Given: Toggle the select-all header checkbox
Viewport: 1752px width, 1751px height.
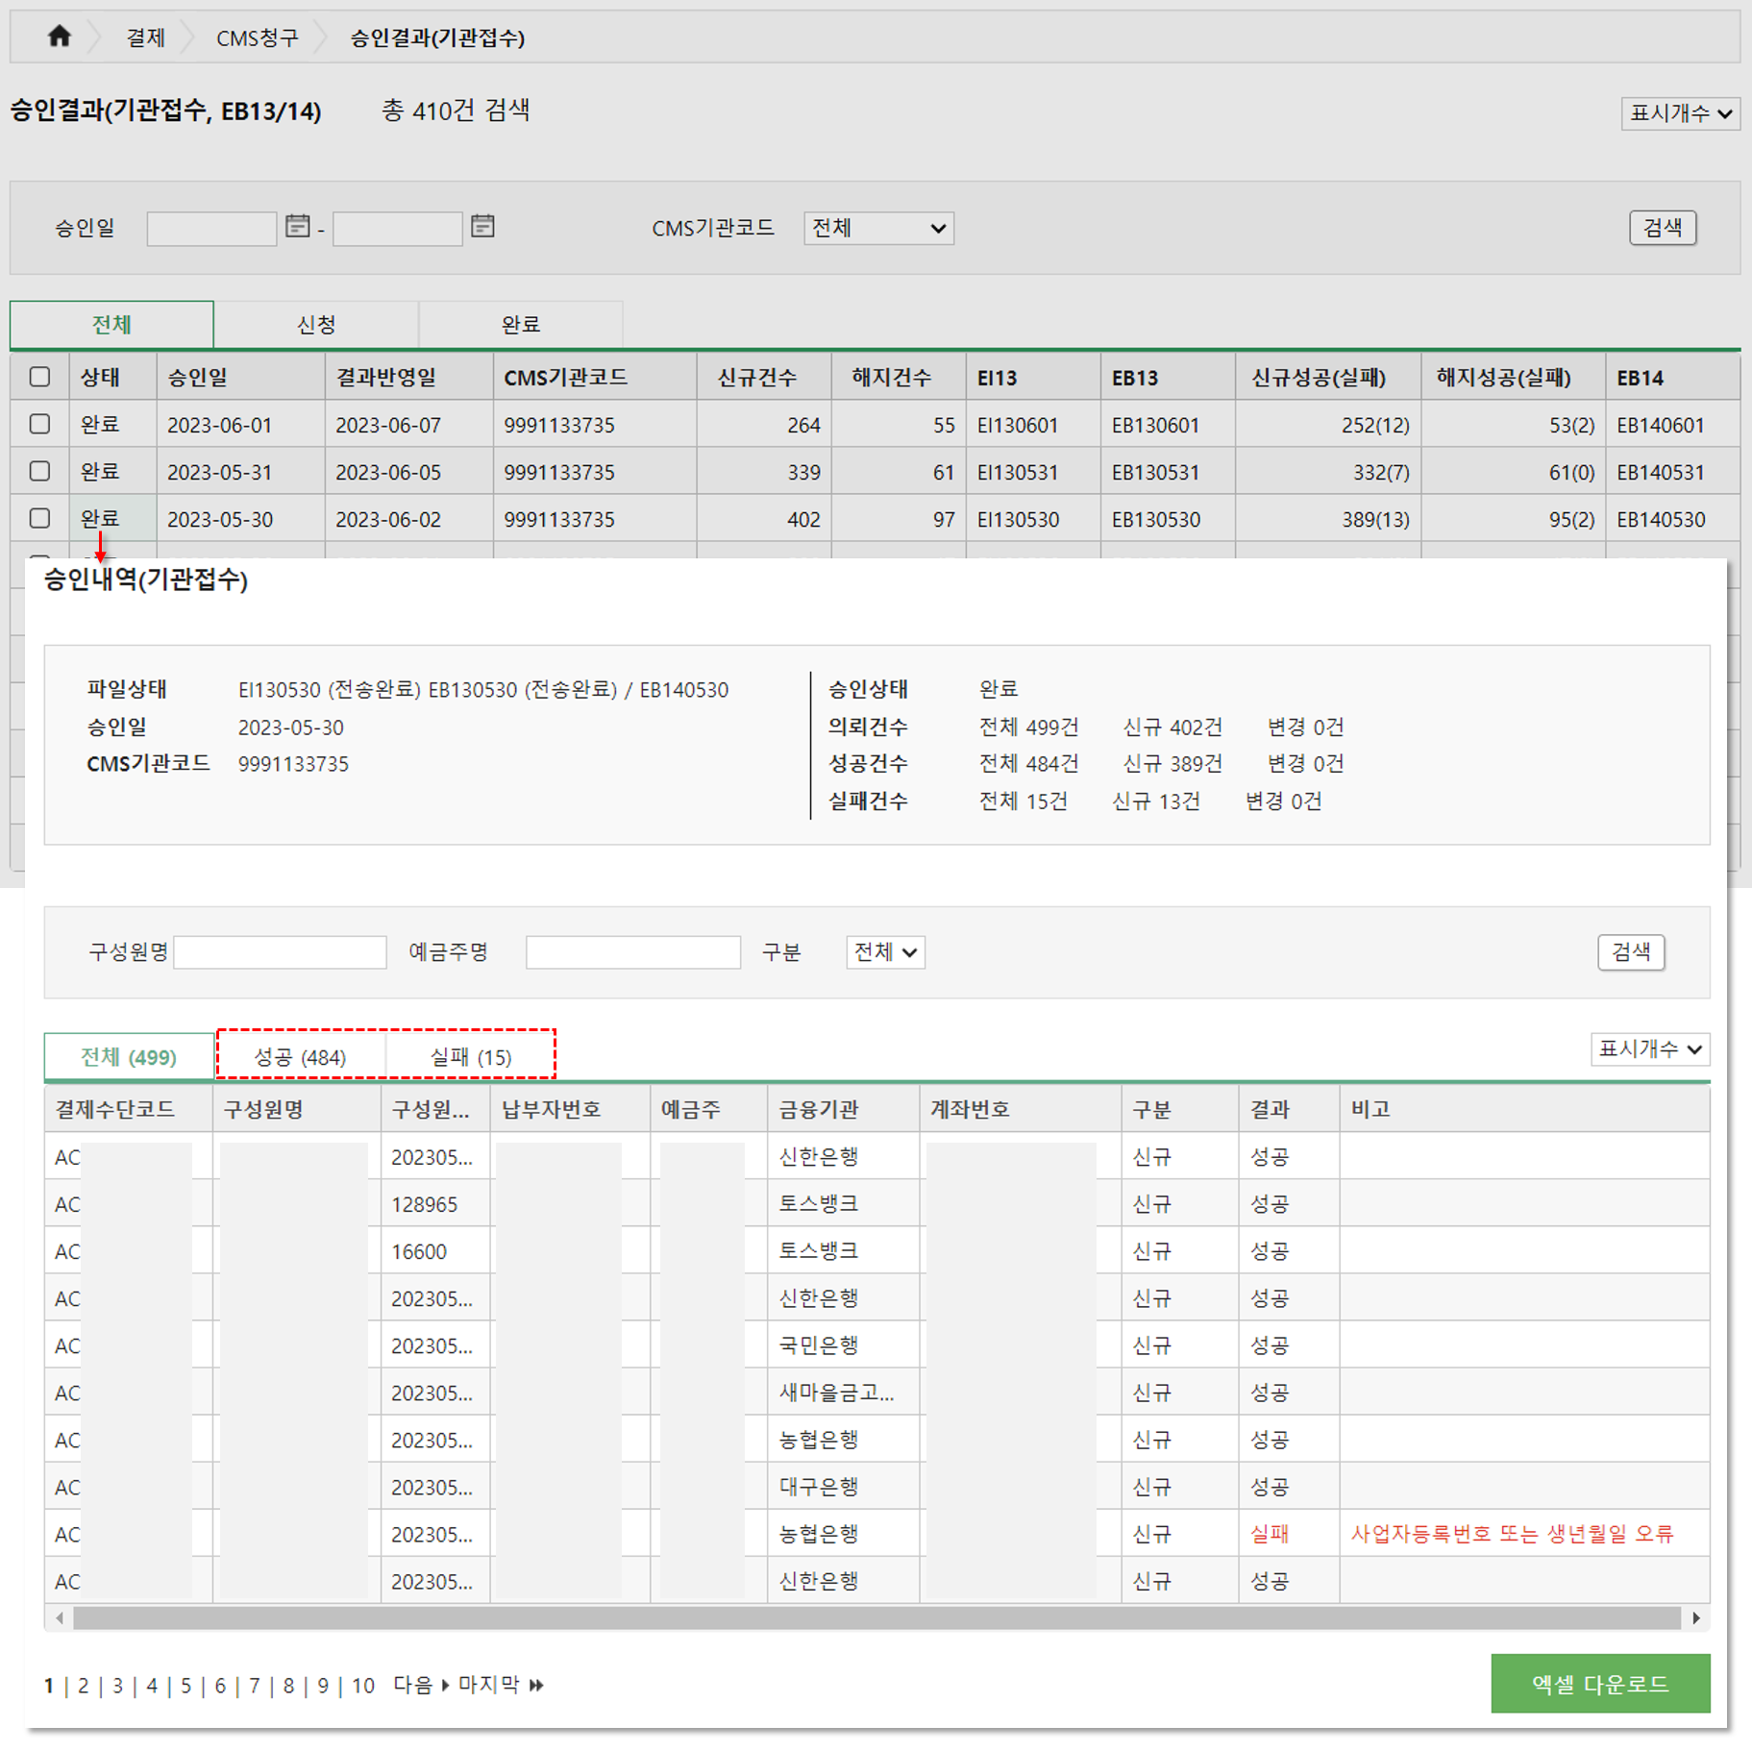Looking at the screenshot, I should 39,377.
